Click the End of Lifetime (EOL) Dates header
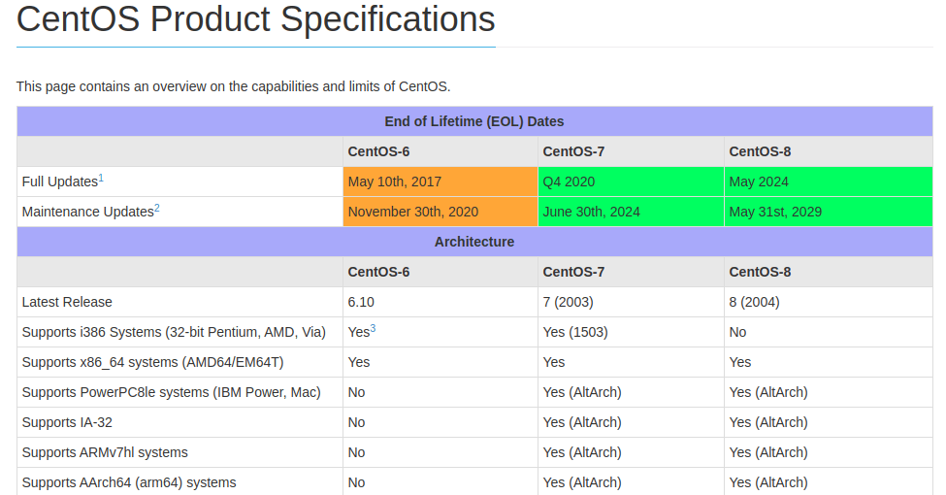Image resolution: width=946 pixels, height=495 pixels. pyautogui.click(x=474, y=121)
